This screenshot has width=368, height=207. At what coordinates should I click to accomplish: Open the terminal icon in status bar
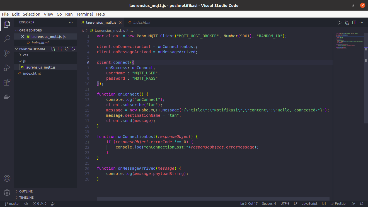[x=324, y=204]
